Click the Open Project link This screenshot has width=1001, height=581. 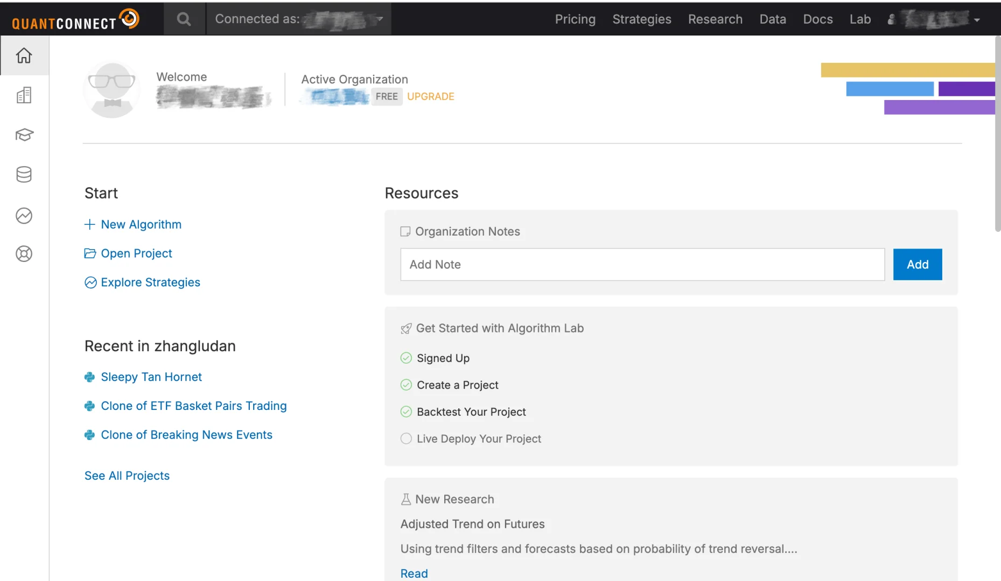tap(136, 253)
